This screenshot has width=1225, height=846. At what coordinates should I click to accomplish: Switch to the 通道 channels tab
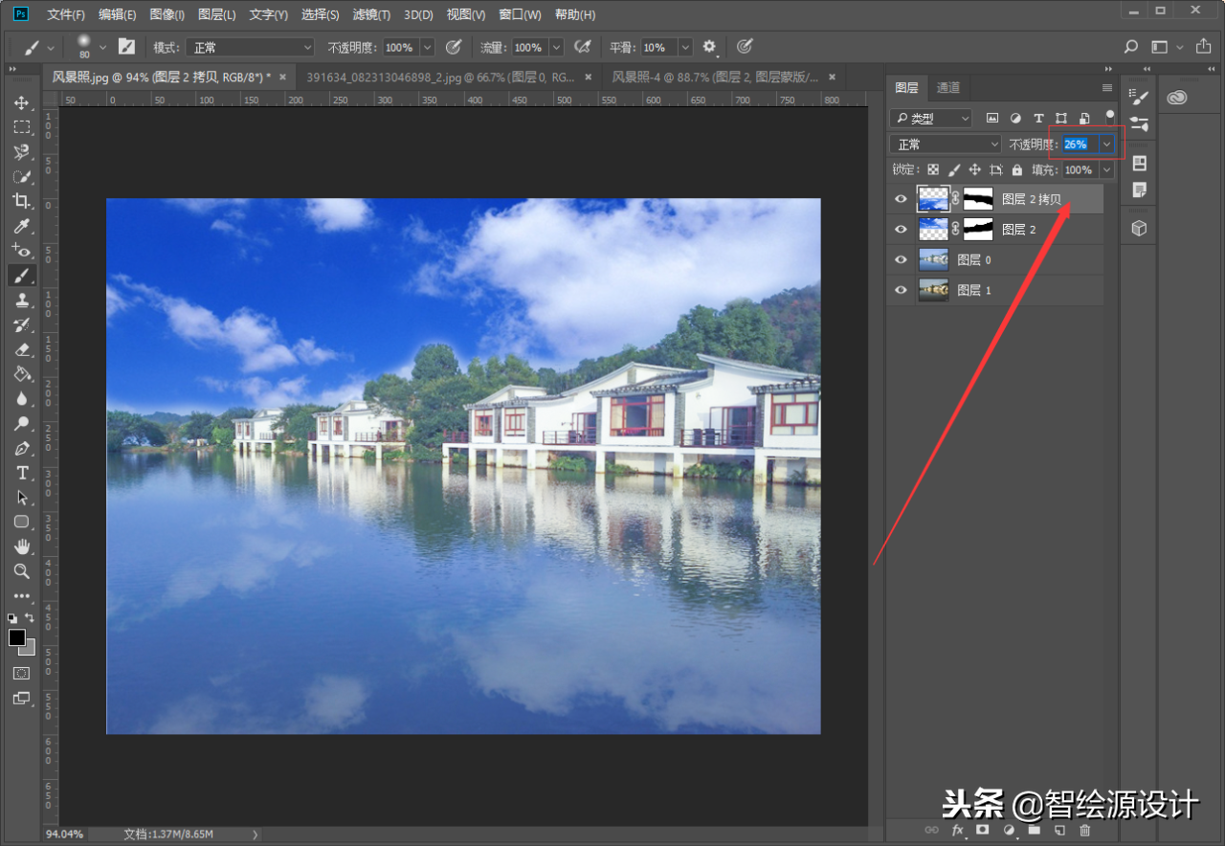click(947, 87)
